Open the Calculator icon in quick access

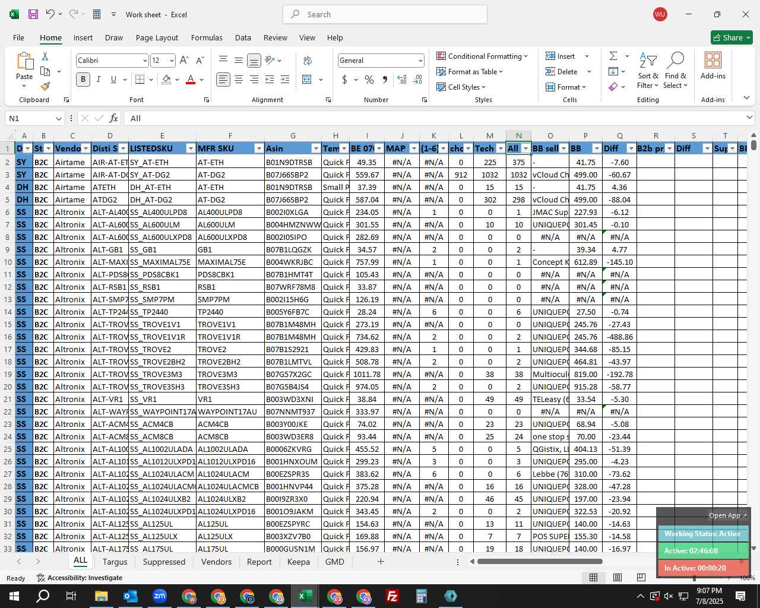click(x=97, y=14)
